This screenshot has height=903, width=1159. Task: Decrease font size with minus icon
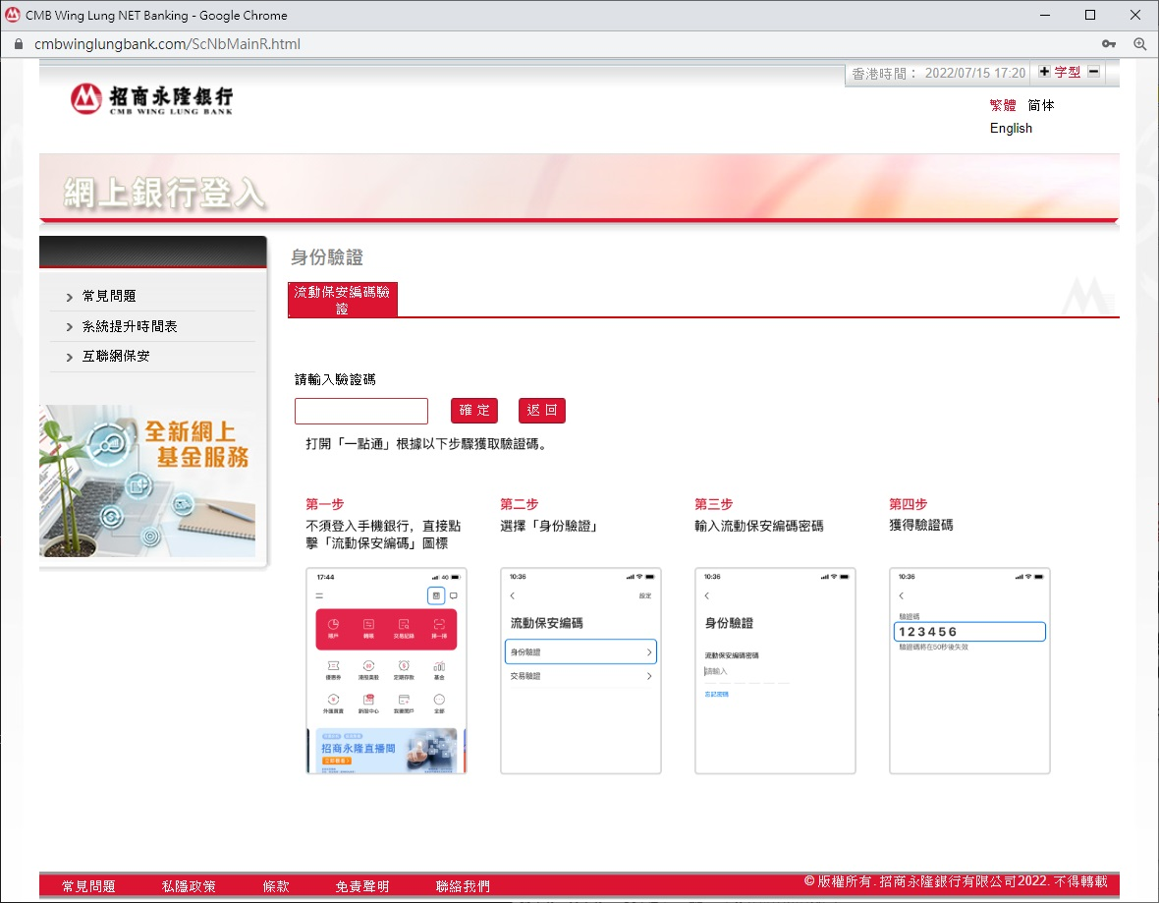click(x=1094, y=72)
